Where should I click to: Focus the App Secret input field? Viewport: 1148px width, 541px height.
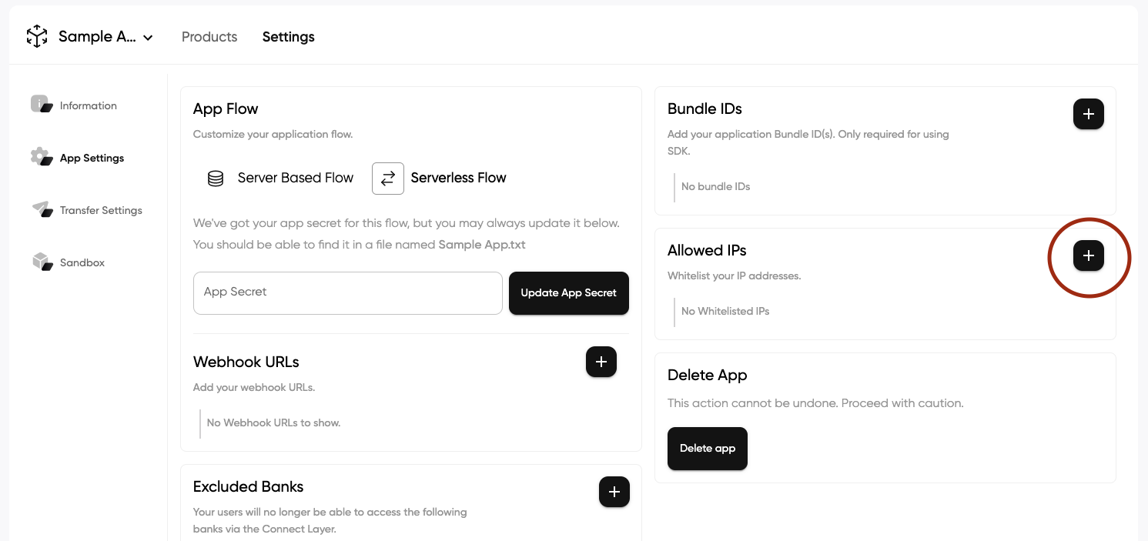pos(348,292)
